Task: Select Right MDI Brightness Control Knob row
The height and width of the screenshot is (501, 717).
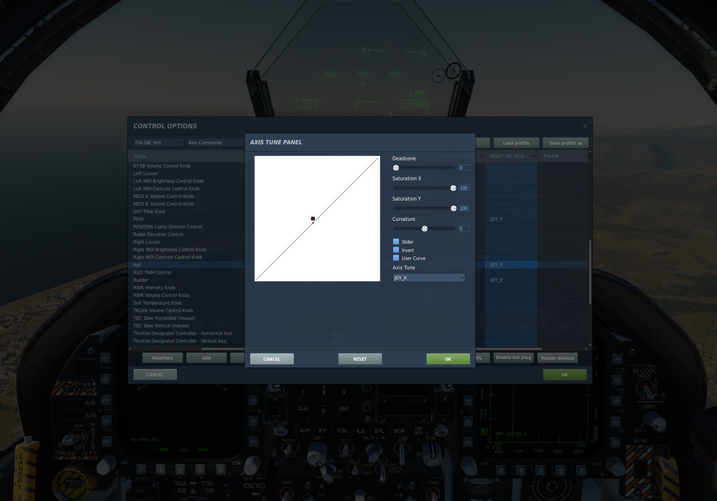Action: coord(186,249)
